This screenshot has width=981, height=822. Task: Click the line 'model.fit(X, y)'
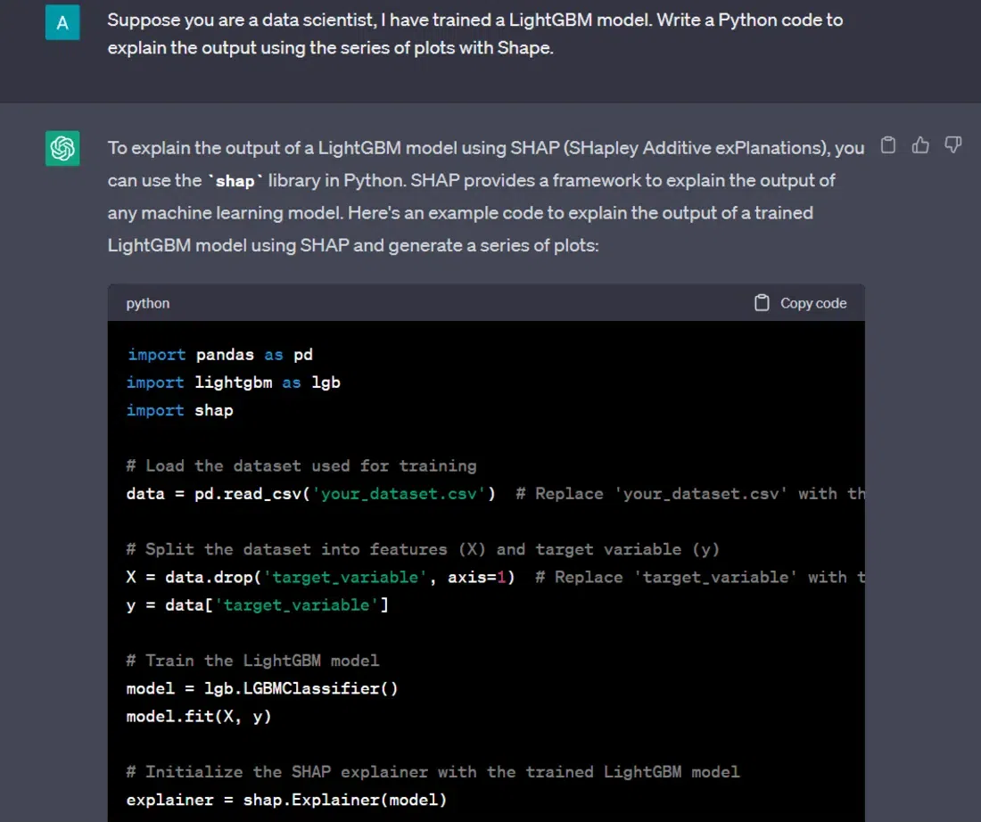(x=199, y=716)
